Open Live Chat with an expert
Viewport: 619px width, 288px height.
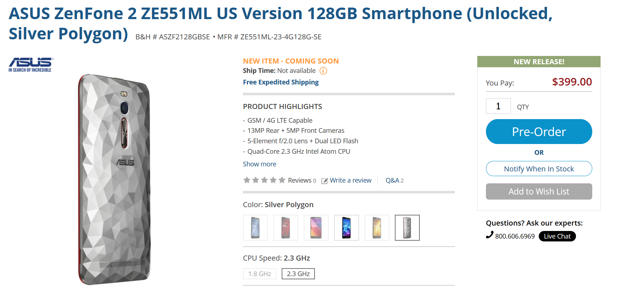point(557,236)
